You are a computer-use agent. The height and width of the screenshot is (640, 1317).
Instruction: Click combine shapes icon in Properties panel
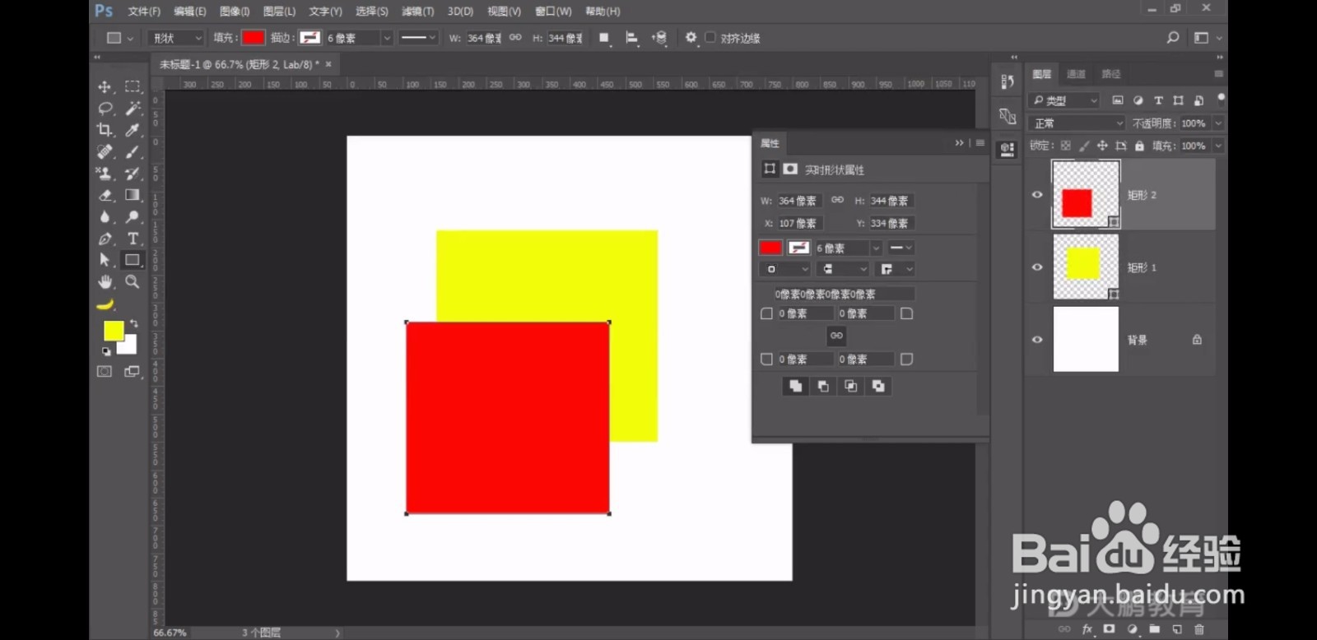click(795, 386)
